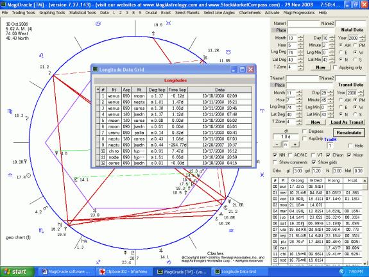369x277 pixels.
Task: Open the Graphing Tools menu
Action: 52,12
